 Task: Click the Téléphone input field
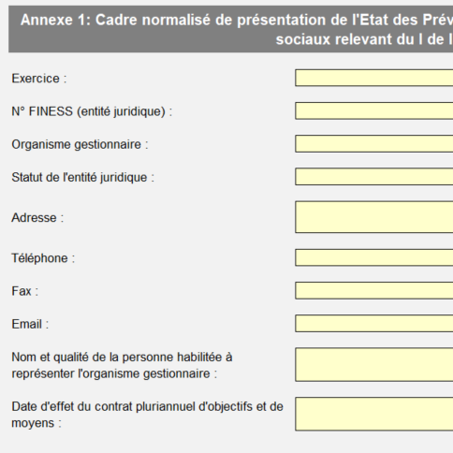click(374, 257)
